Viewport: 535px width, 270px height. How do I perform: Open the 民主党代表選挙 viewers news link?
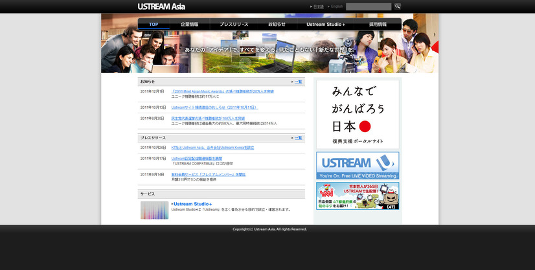pyautogui.click(x=208, y=118)
